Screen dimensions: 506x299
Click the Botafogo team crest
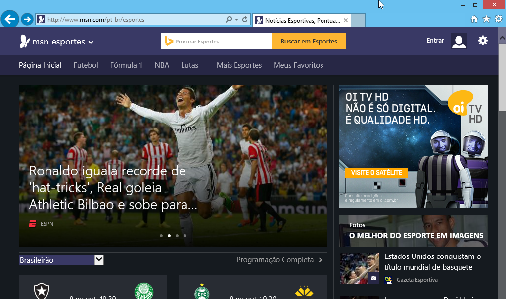42,291
